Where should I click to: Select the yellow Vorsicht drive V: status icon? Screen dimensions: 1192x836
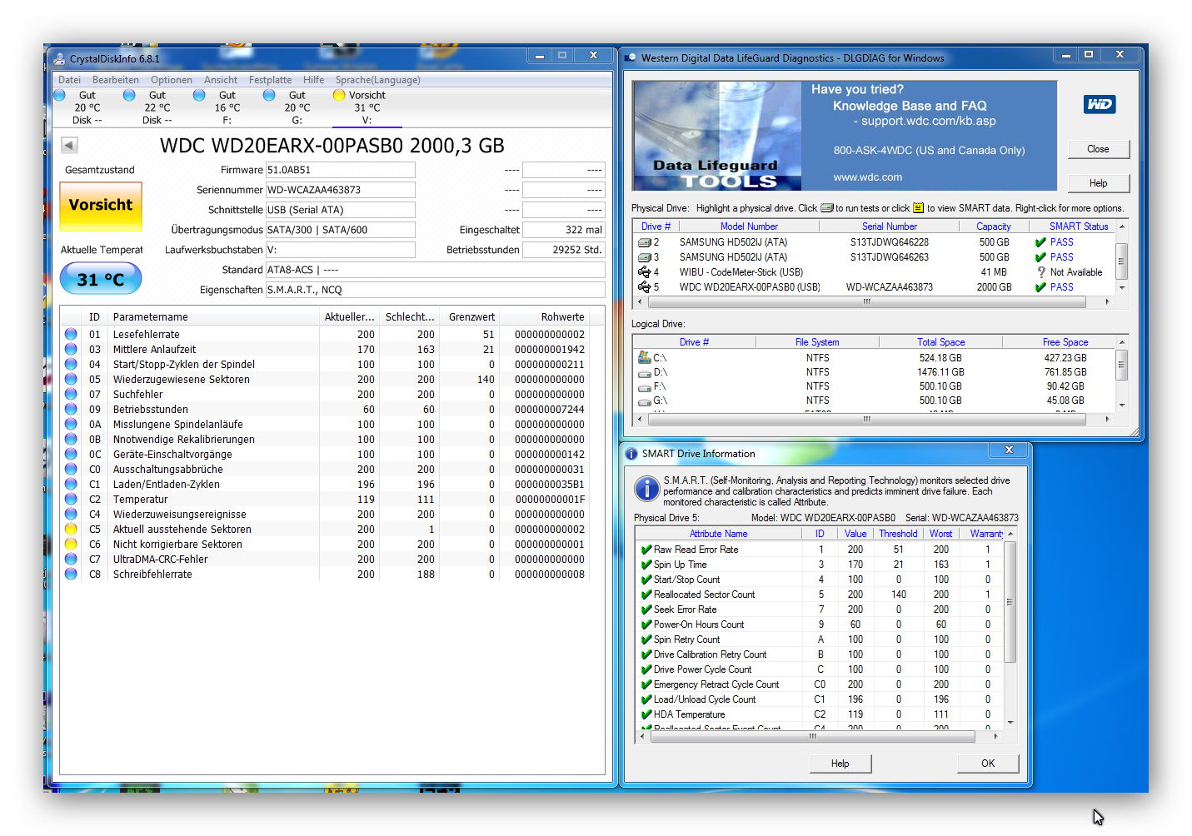tap(339, 95)
